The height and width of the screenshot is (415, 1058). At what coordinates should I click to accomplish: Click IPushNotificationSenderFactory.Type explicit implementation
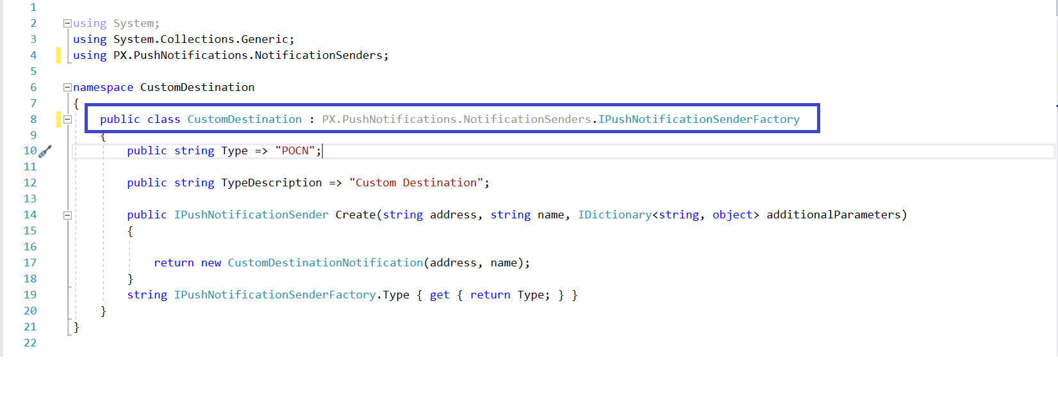point(292,295)
